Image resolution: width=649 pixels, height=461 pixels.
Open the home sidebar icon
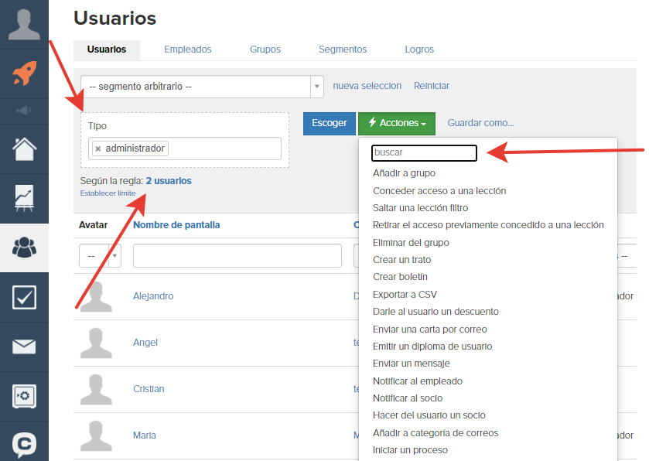click(x=24, y=149)
